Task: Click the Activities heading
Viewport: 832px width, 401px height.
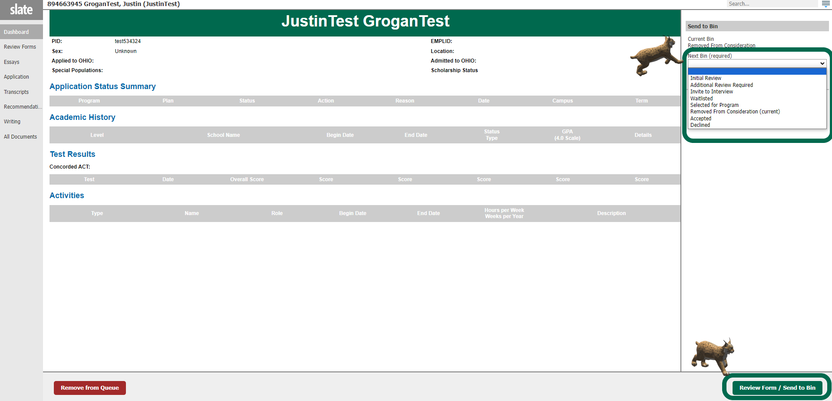Action: 67,196
